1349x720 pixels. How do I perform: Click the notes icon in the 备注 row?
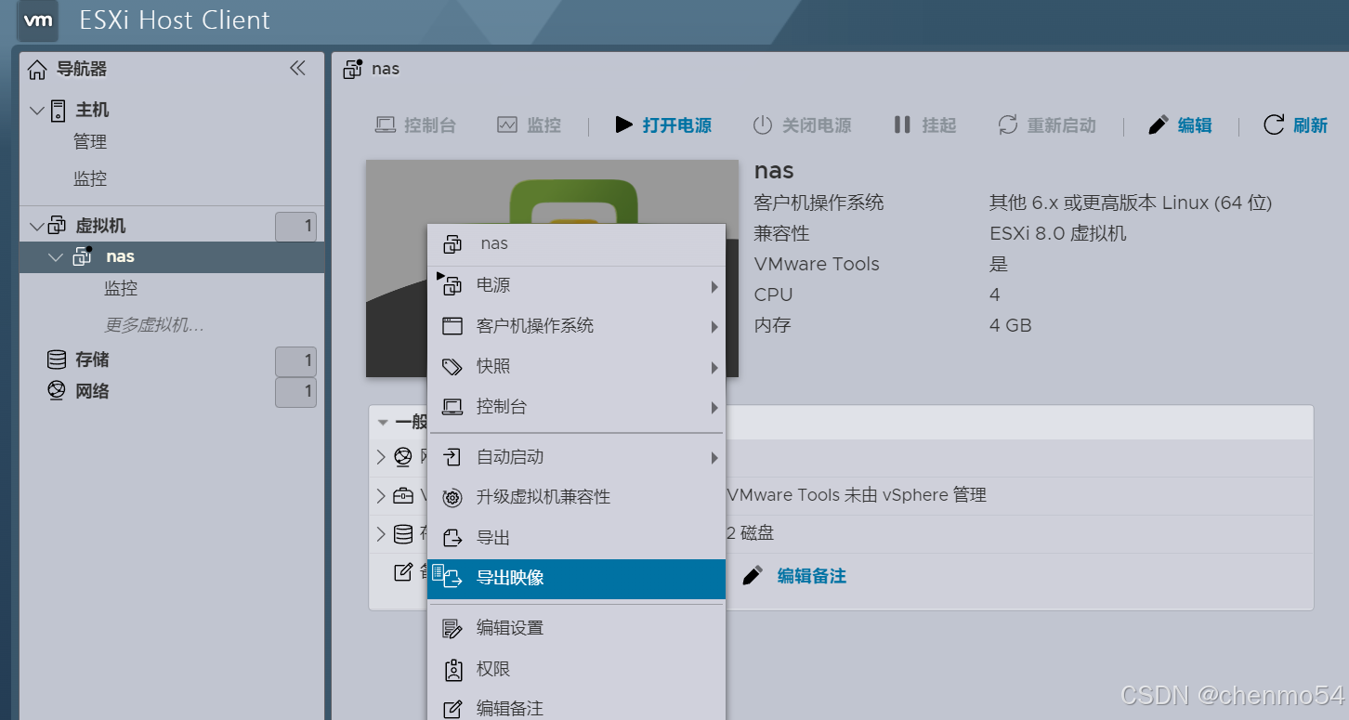click(x=403, y=572)
